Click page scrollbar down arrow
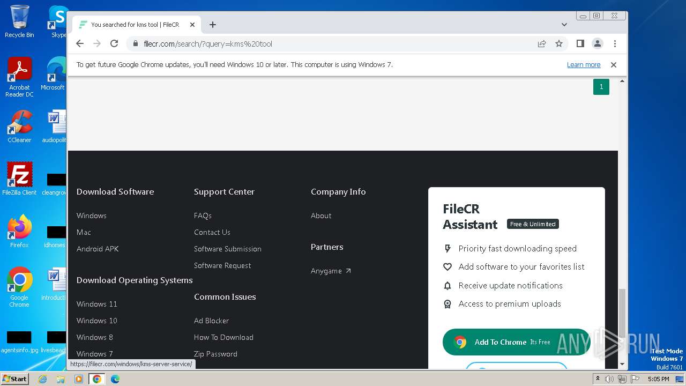686x386 pixels. (x=622, y=364)
